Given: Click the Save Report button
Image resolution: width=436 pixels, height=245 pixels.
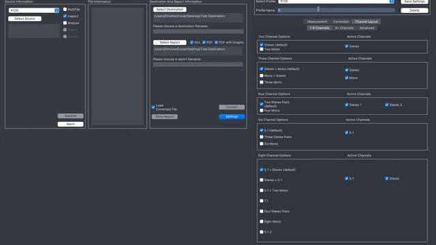Looking at the screenshot, I should click(165, 116).
